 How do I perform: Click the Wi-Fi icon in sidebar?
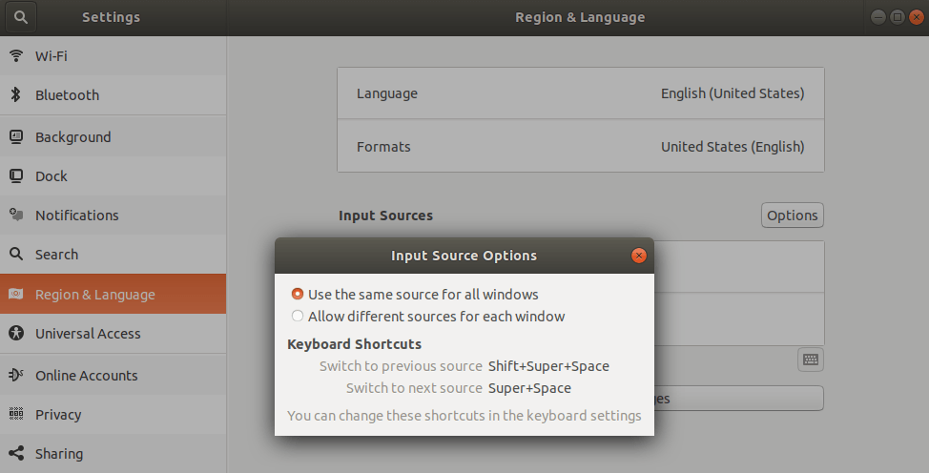click(x=16, y=55)
